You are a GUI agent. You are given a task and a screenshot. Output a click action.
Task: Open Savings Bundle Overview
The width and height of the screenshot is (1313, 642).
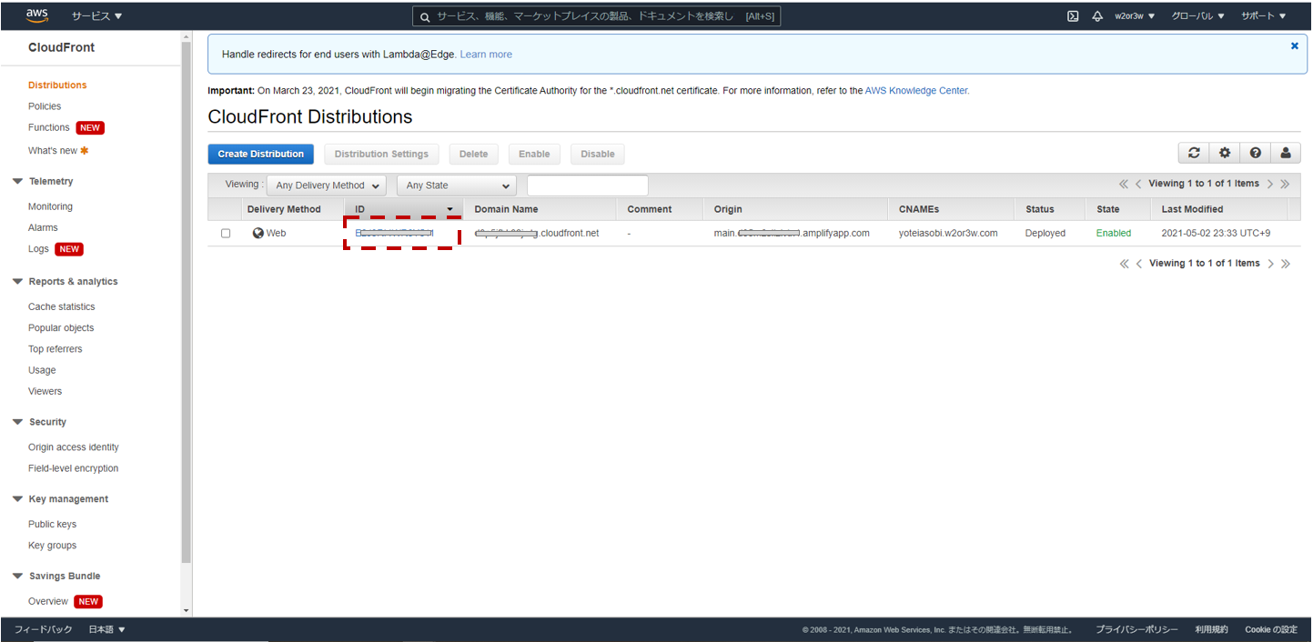(x=48, y=602)
